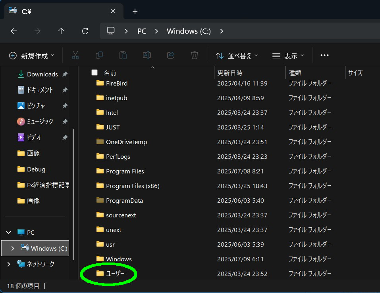The height and width of the screenshot is (293, 380).
Task: Click the Rename icon in toolbar
Action: point(147,55)
